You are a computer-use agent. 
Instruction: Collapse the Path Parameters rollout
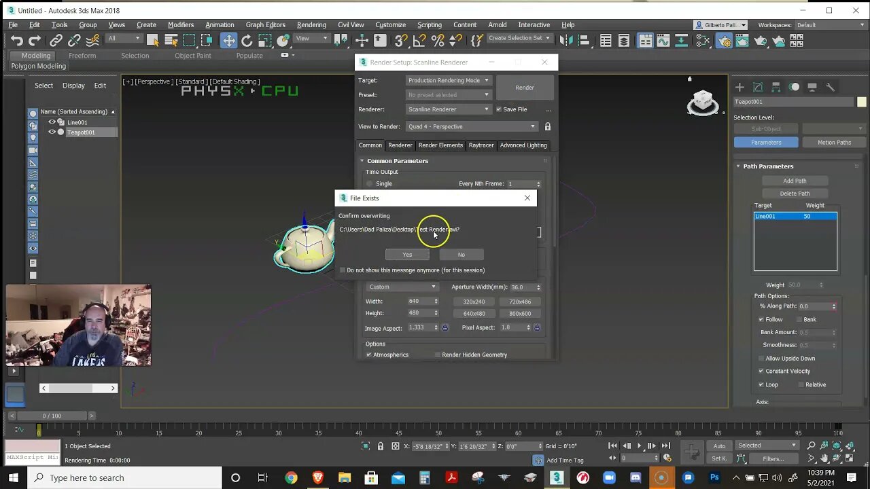[x=737, y=166]
